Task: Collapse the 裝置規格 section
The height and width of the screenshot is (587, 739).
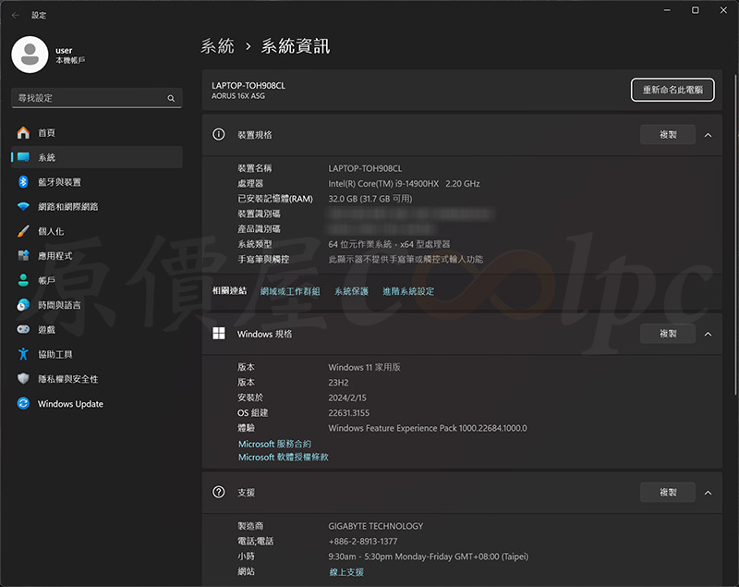Action: point(708,135)
